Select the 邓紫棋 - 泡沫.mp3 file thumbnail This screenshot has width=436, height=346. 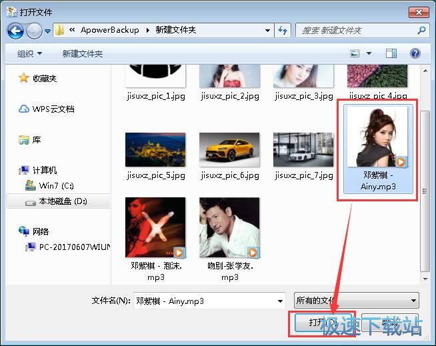pos(155,227)
